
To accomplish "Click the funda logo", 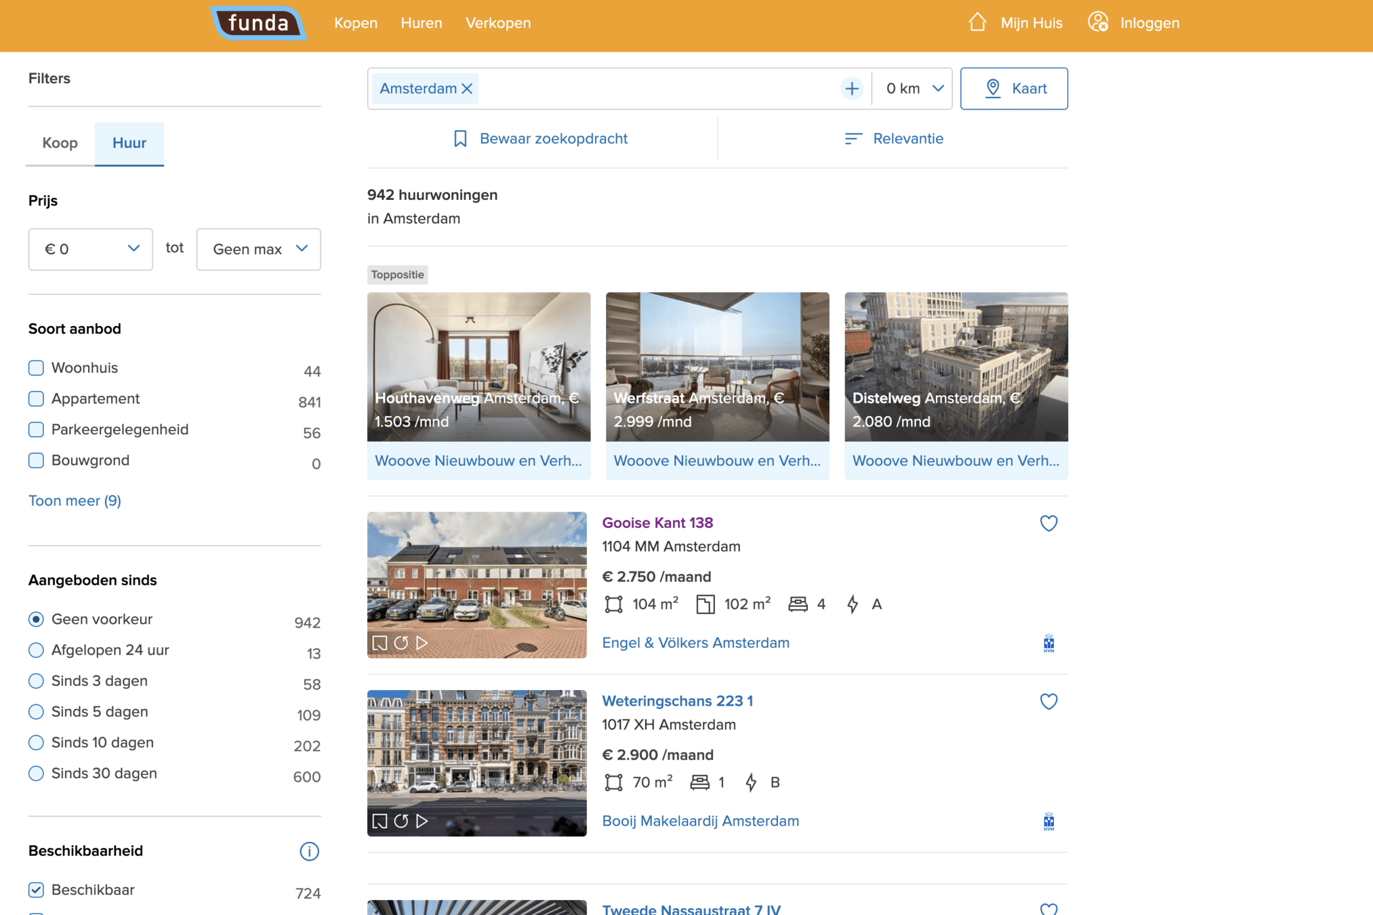I will [258, 23].
